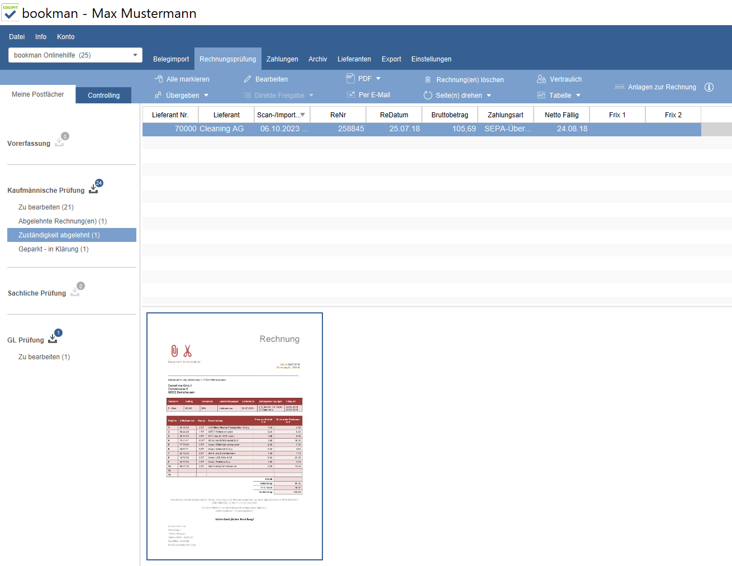Screen dimensions: 732x566
Task: Go to the Einstellungen tab
Action: click(x=431, y=59)
